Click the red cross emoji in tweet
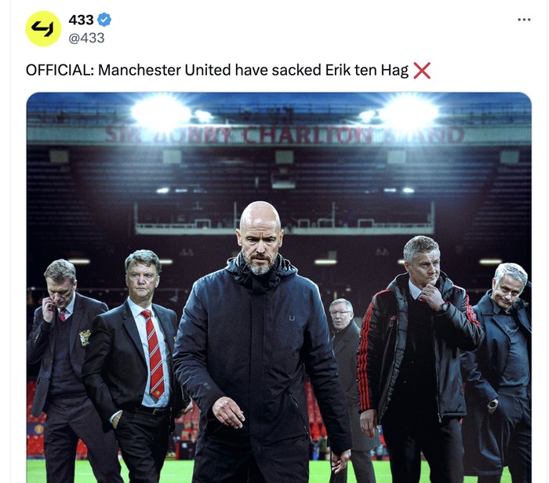 coord(422,71)
